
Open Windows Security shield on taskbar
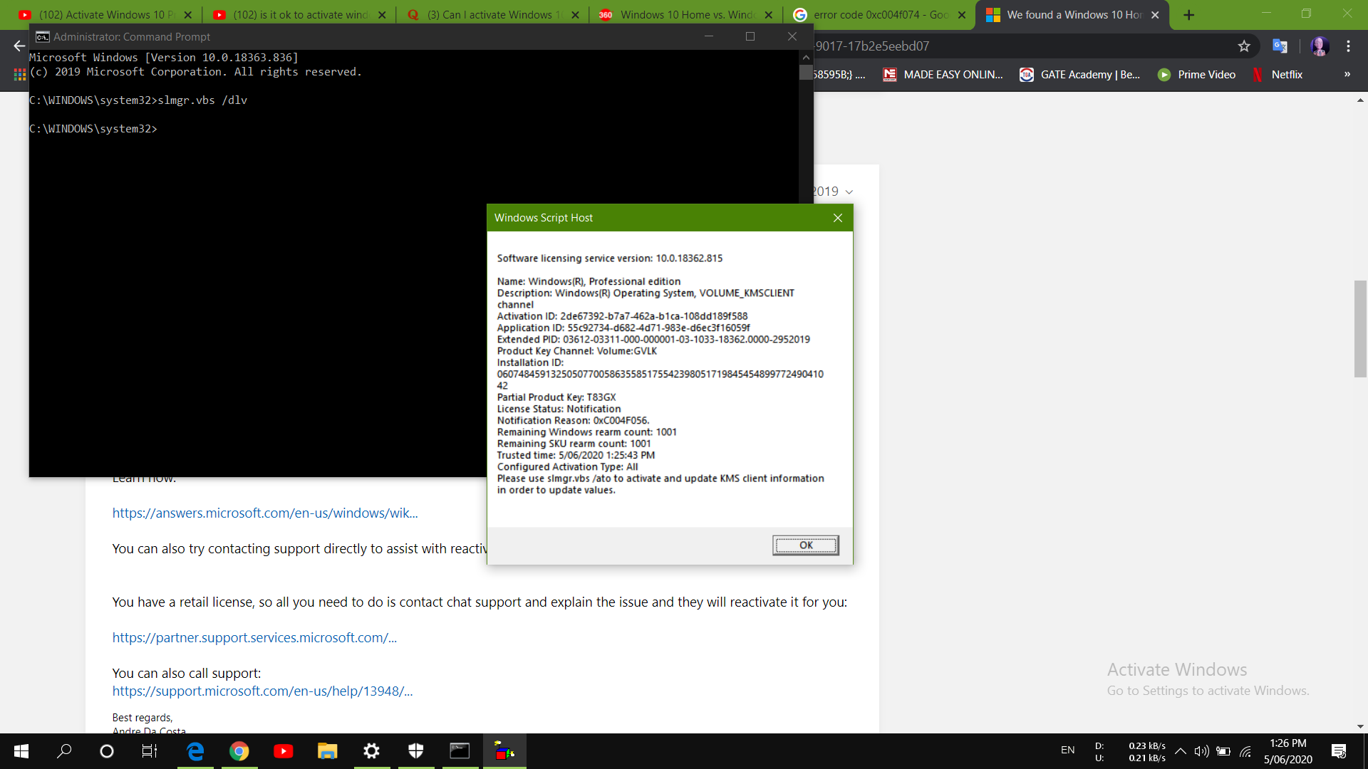tap(416, 751)
